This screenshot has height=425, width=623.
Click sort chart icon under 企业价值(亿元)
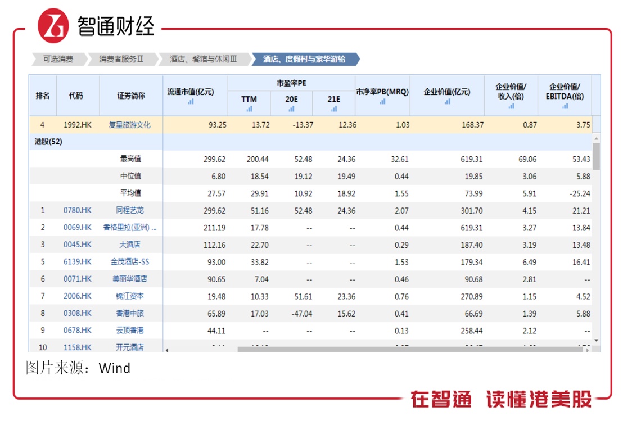pyautogui.click(x=448, y=102)
